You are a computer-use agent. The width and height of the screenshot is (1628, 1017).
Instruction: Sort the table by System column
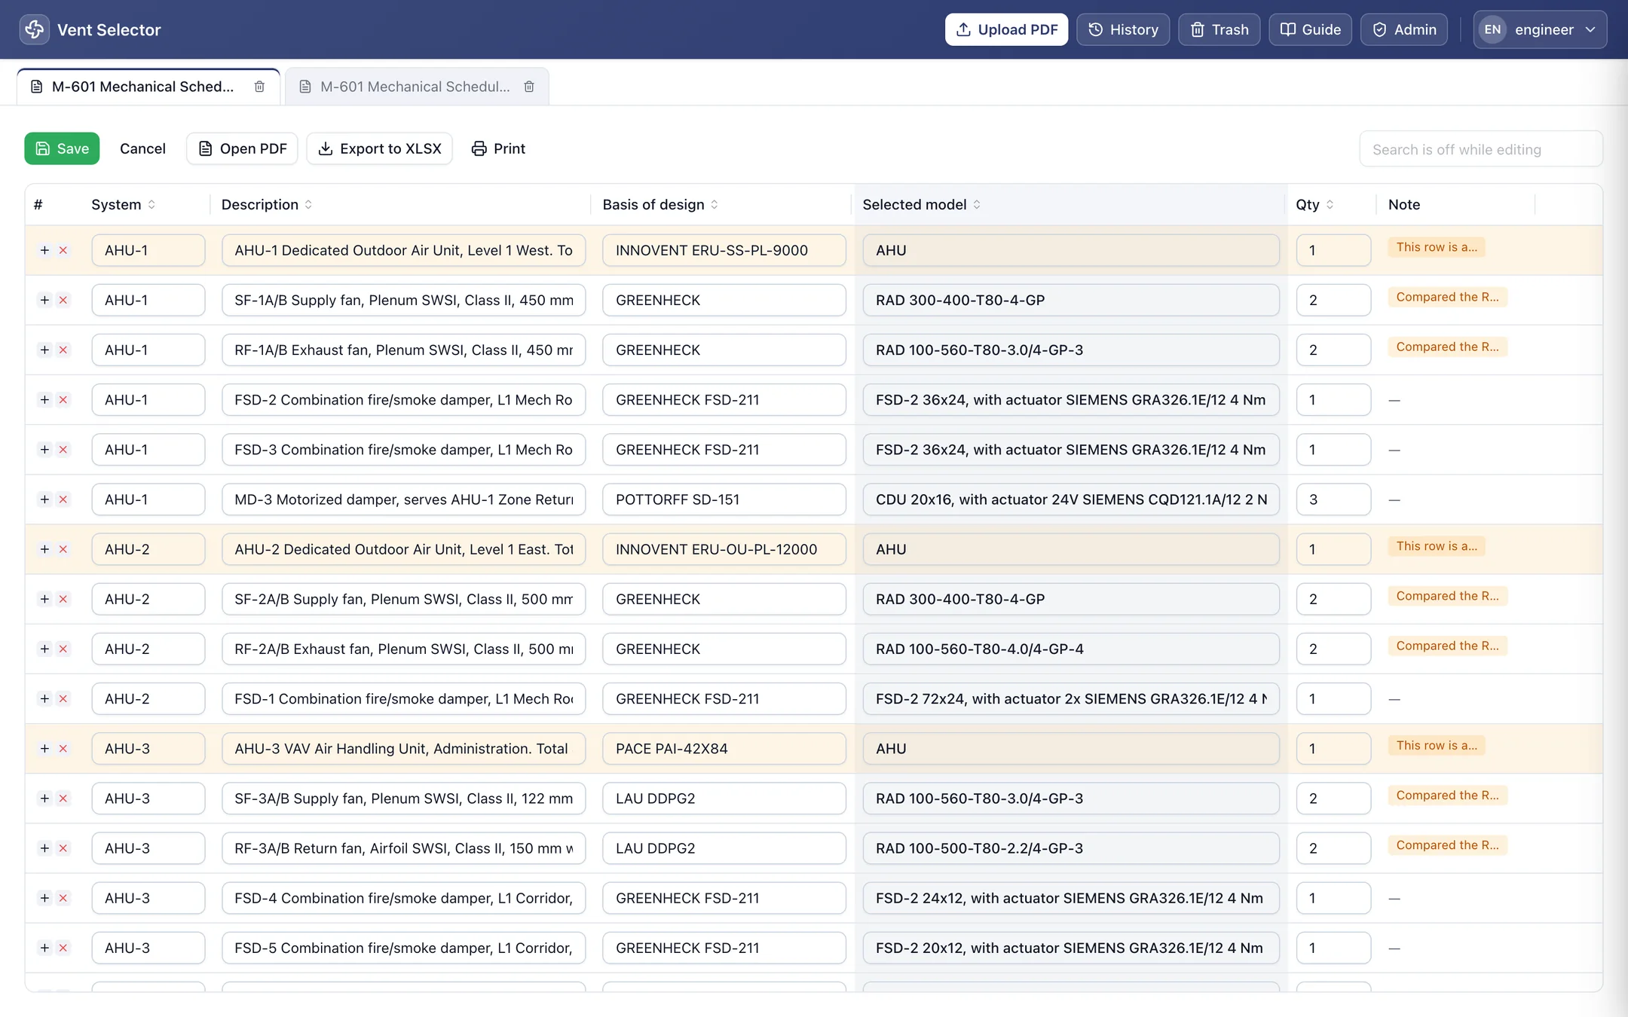[123, 205]
